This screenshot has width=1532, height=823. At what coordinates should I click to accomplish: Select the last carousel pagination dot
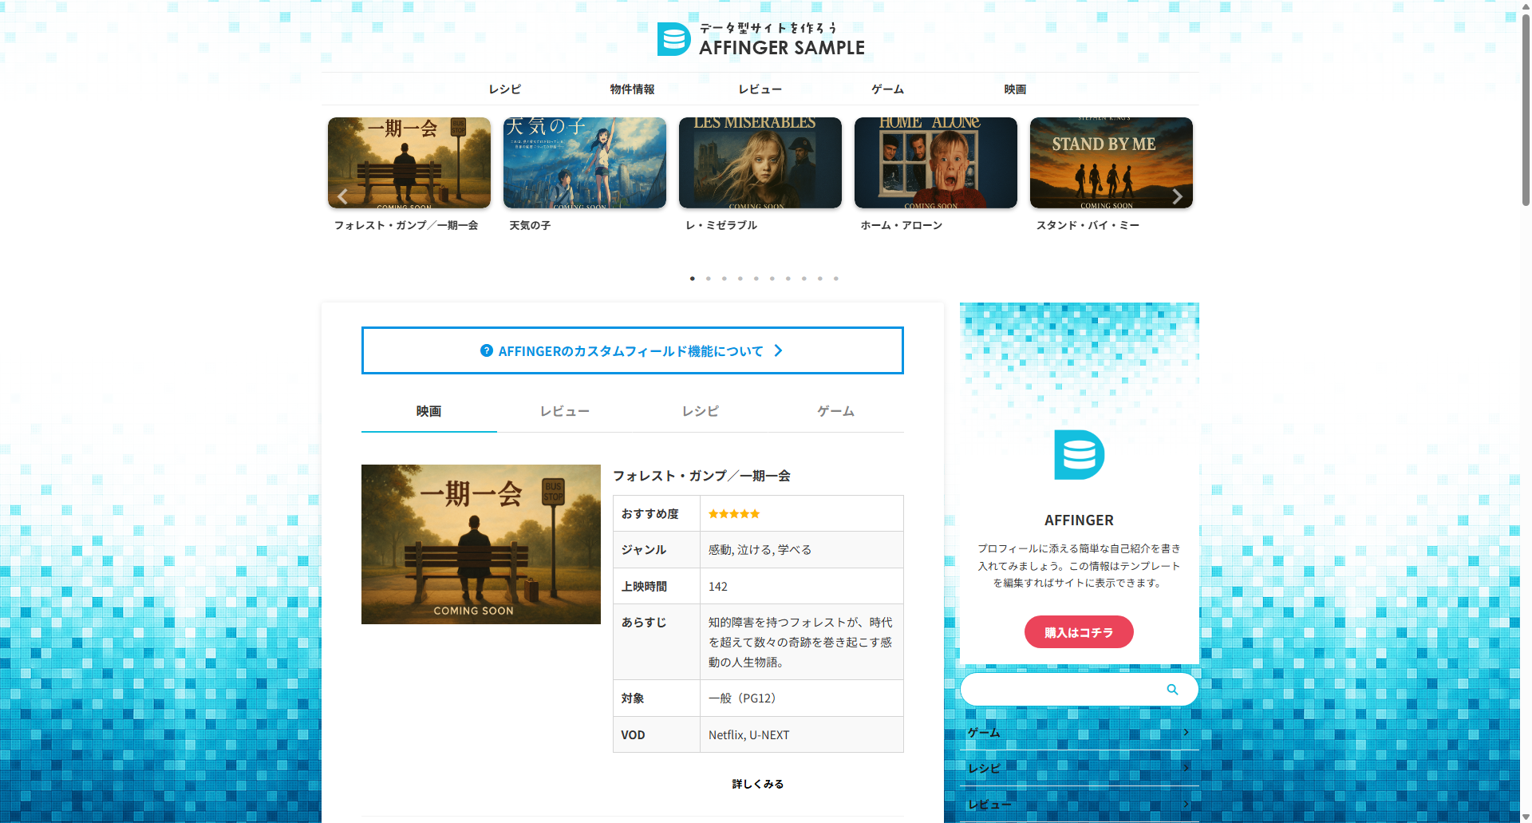click(836, 279)
